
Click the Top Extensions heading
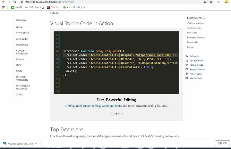(x=67, y=129)
